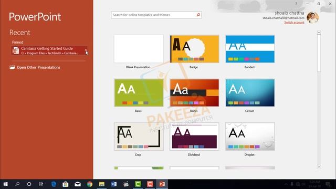Viewport: 336px width, 189px height.
Task: Choose the Basis theme thumbnail
Action: click(x=139, y=93)
